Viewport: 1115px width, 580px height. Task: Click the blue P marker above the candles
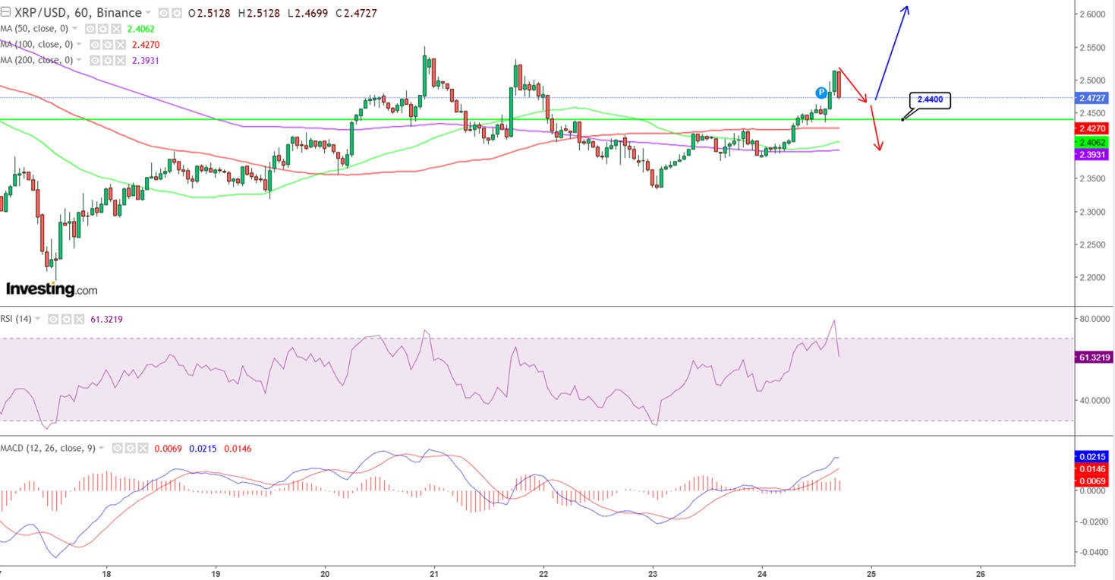click(821, 93)
